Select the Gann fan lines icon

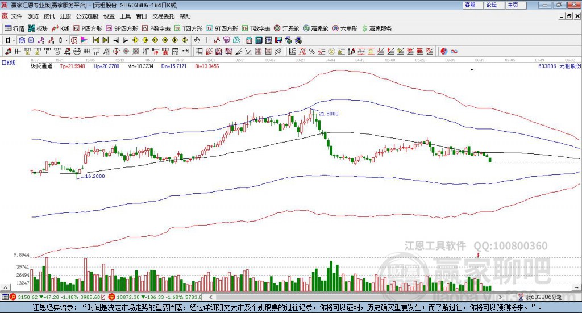pos(209,52)
